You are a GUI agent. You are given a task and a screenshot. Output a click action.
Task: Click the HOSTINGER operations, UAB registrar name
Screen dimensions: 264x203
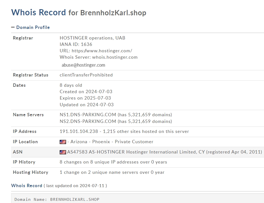pos(92,38)
